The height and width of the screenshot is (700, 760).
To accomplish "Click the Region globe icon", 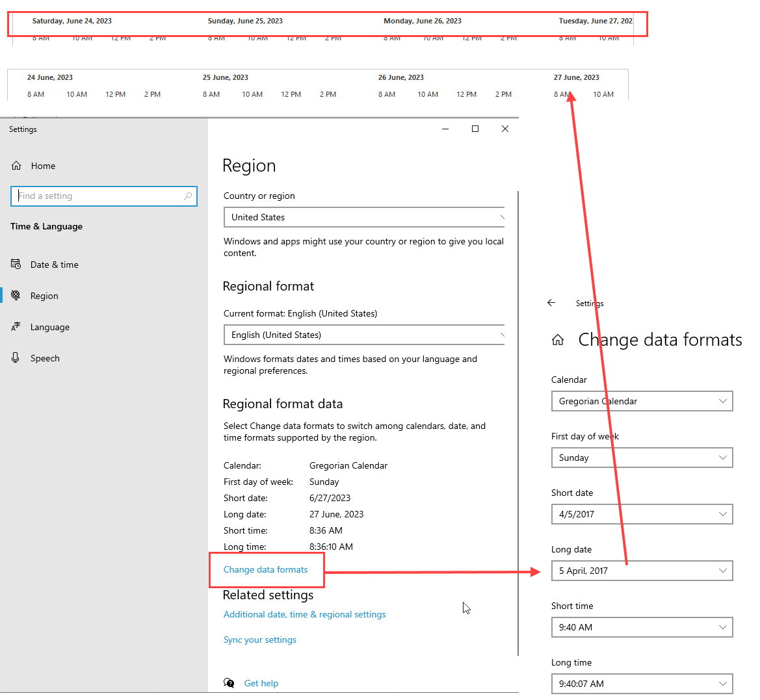I will (x=16, y=295).
